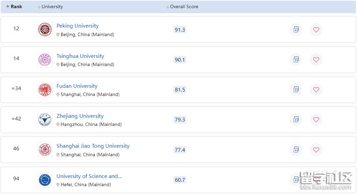Click Peking University's Beijing location text
The height and width of the screenshot is (194, 357).
click(87, 34)
